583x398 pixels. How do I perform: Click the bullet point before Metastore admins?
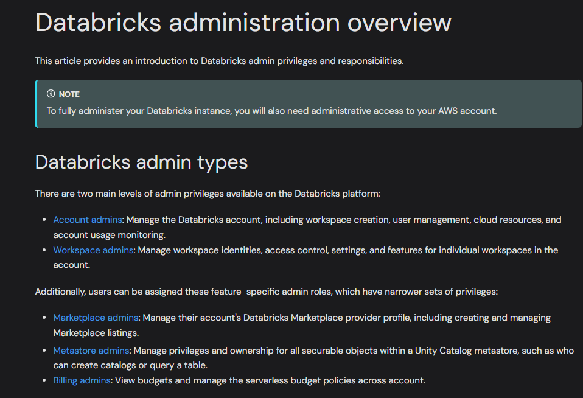click(44, 351)
